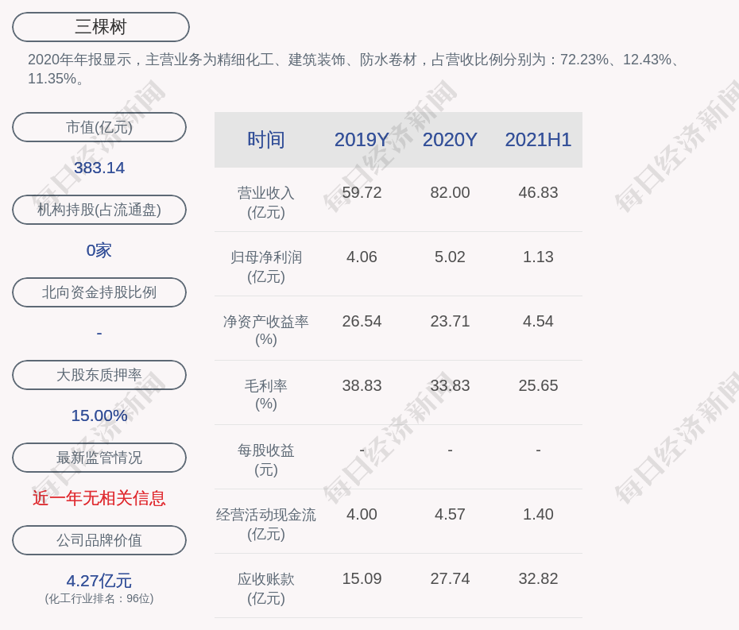This screenshot has height=630, width=739.
Task: Click receivables value 32.82
Action: [538, 578]
